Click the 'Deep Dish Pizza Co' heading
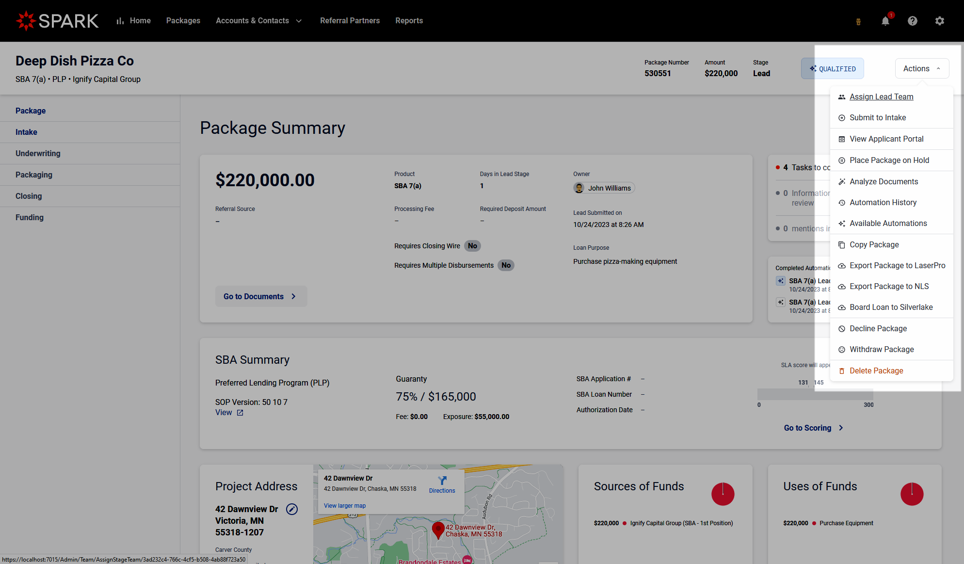The height and width of the screenshot is (564, 964). coord(75,61)
